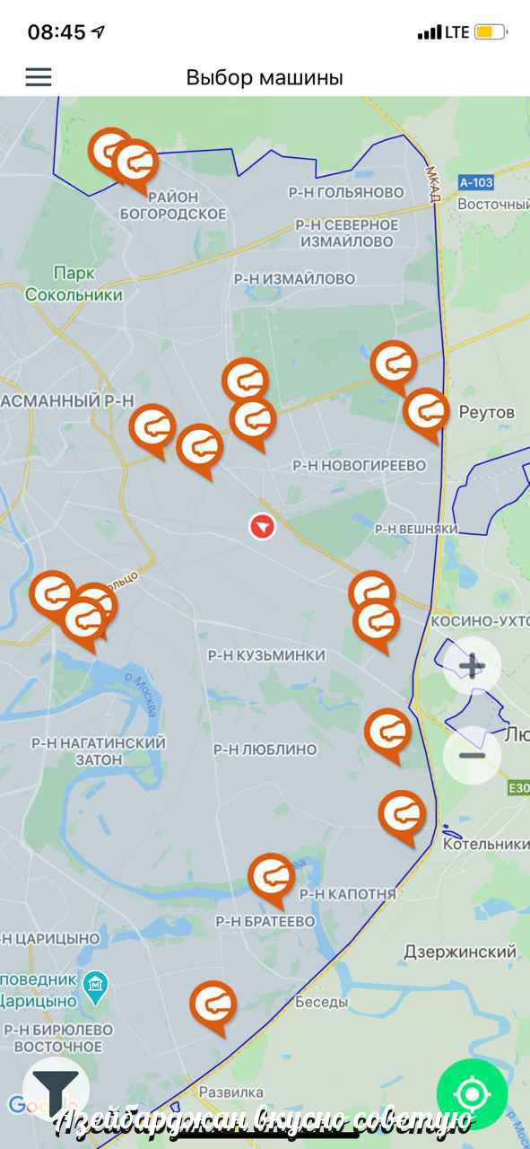
Task: Select car marker beside Басманный Р-Н label
Action: click(x=152, y=430)
